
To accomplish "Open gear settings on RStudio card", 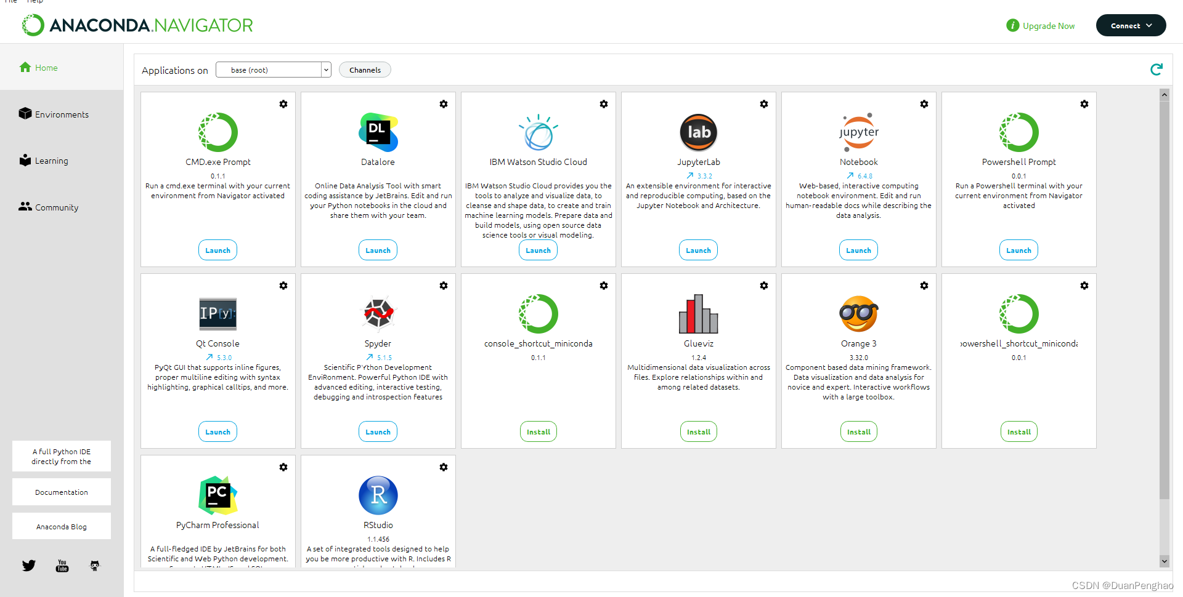I will point(444,467).
